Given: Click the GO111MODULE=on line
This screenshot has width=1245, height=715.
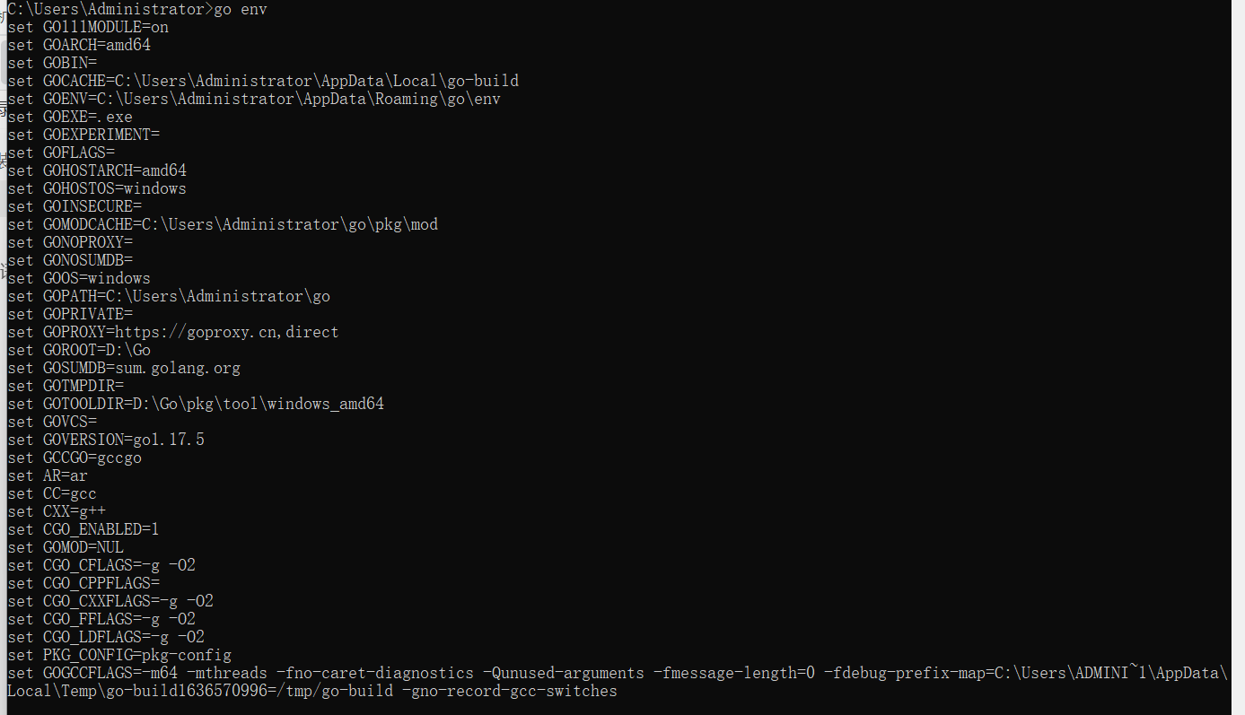Looking at the screenshot, I should tap(88, 27).
